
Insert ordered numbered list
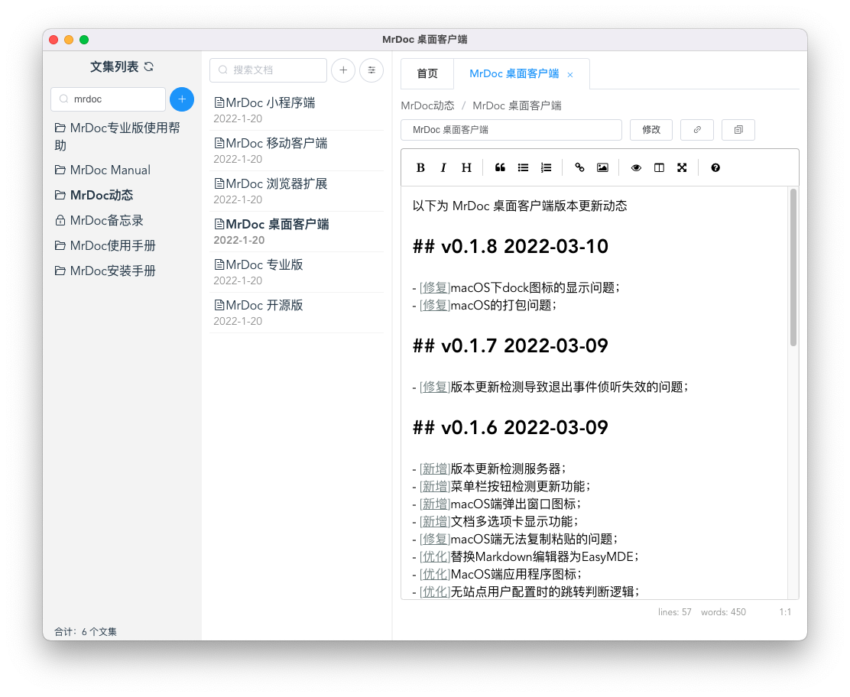click(x=546, y=167)
